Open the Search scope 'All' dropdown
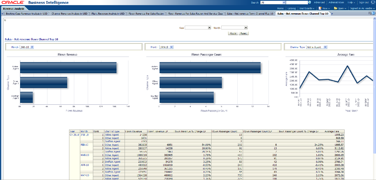 point(284,2)
